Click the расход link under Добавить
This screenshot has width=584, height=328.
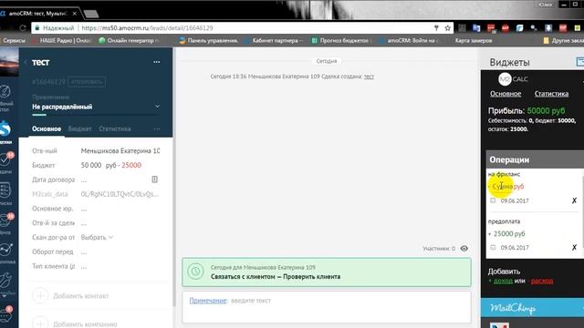click(542, 281)
